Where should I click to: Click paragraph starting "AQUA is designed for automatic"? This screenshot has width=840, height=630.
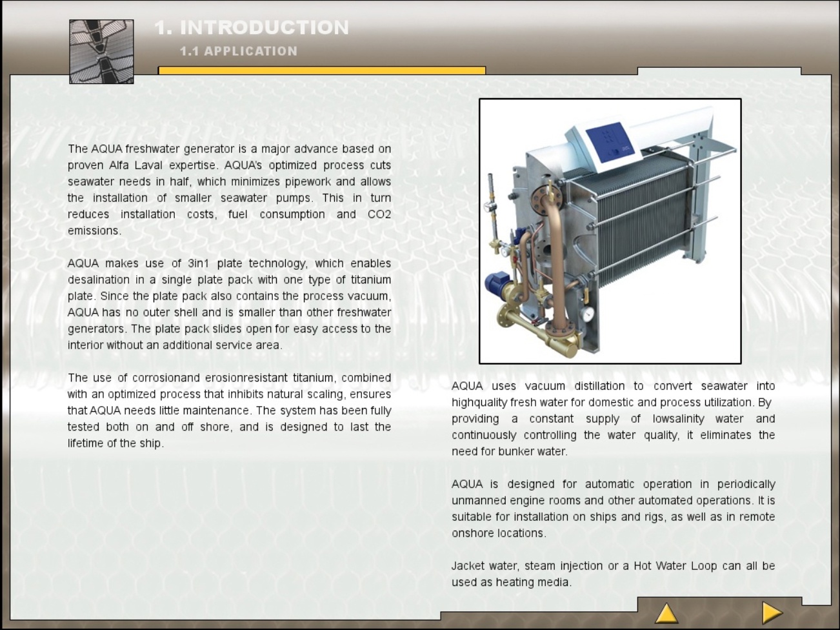pyautogui.click(x=613, y=509)
